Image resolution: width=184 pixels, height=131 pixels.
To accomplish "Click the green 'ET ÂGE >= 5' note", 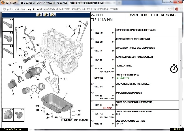I will click(123, 78).
